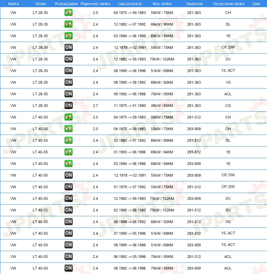The image size is (267, 274).
Task: Select the 2.7 engine capacity cell
Action: tap(95, 106)
